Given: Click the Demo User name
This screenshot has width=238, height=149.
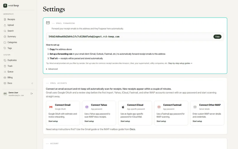Looking at the screenshot, I should pyautogui.click(x=13, y=93).
